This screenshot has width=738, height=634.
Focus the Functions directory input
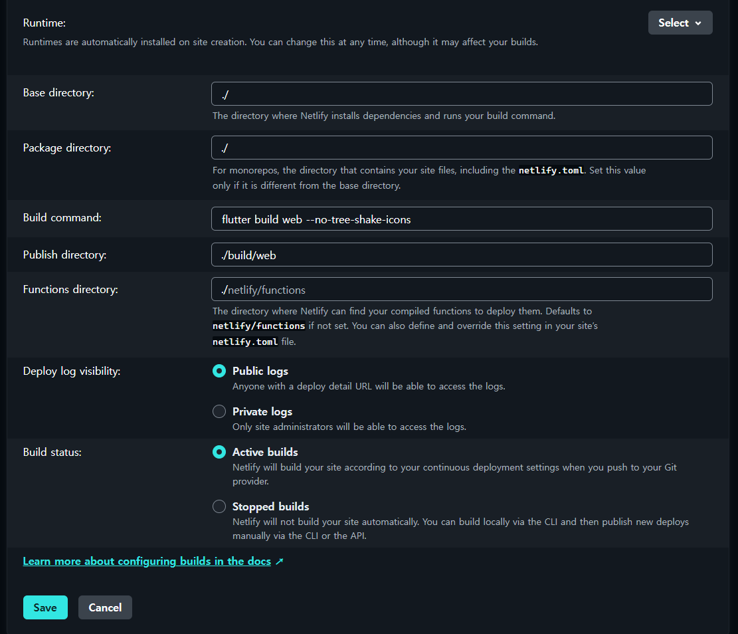462,289
